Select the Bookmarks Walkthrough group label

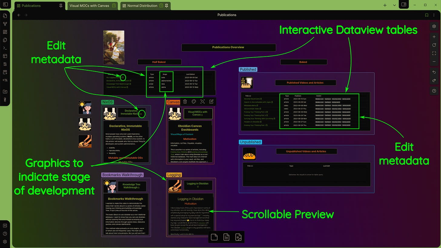coord(122,175)
